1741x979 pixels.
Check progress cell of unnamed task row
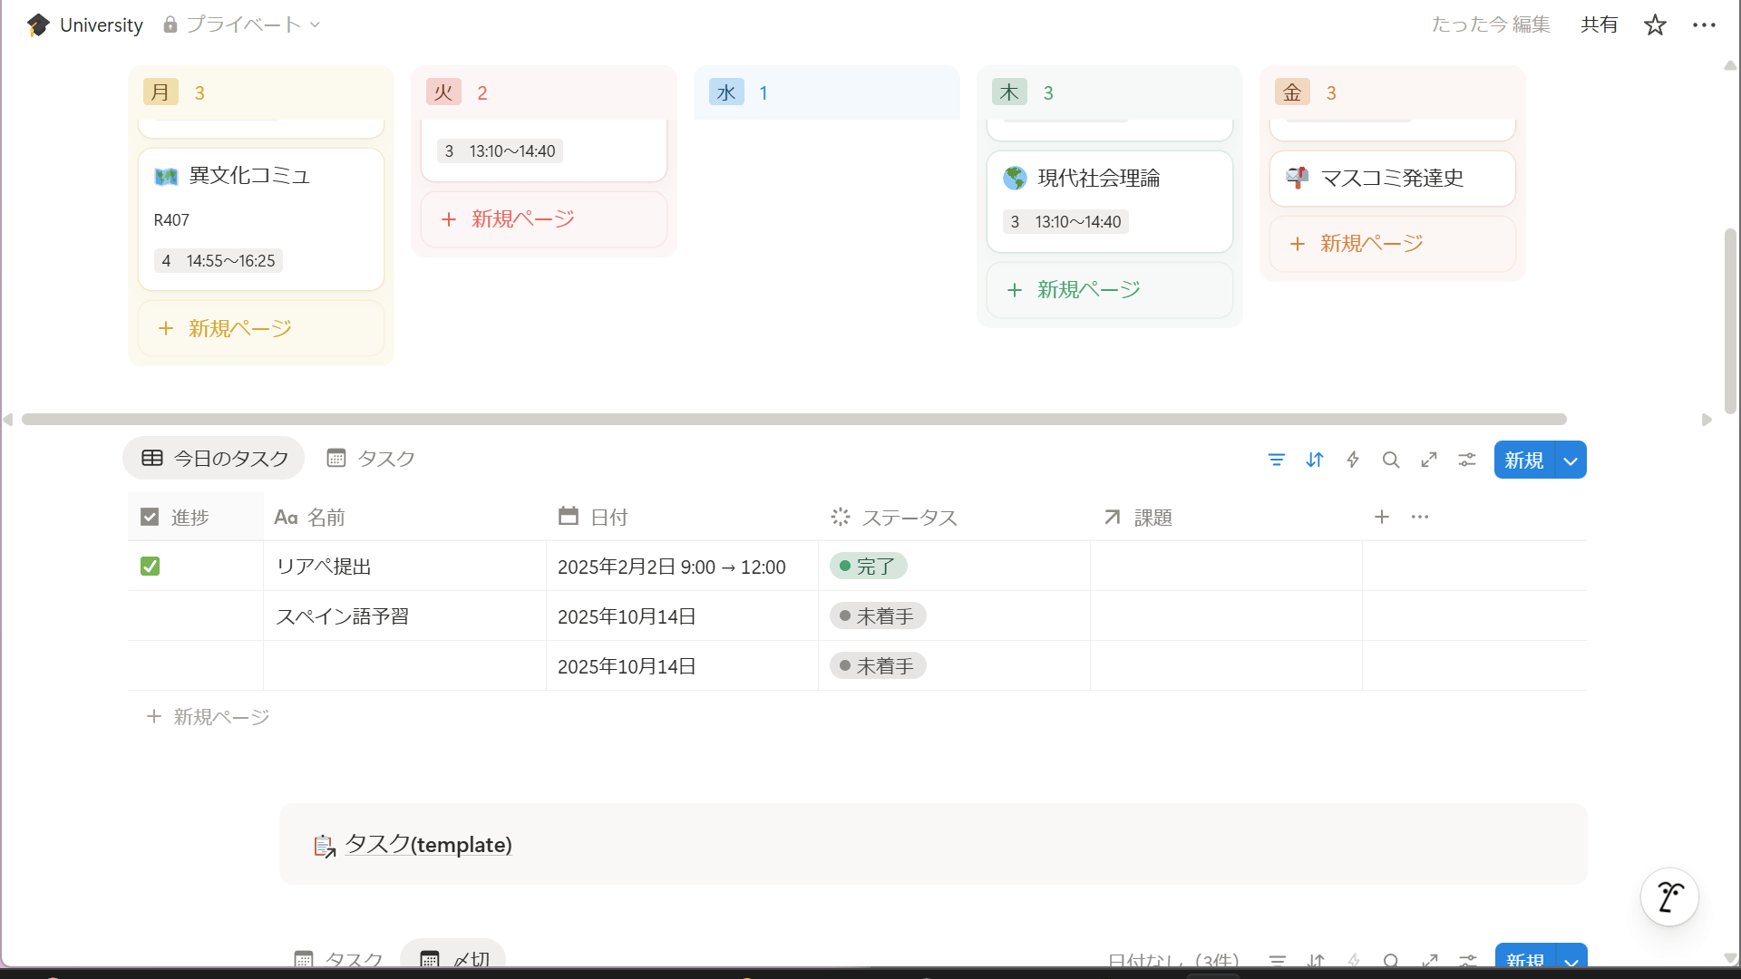pyautogui.click(x=151, y=666)
